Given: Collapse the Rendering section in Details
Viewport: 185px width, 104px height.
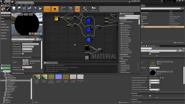Looking at the screenshot, I should (131, 94).
